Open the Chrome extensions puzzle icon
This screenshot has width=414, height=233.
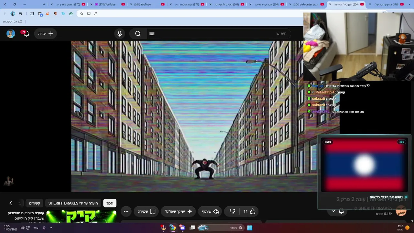point(32,14)
